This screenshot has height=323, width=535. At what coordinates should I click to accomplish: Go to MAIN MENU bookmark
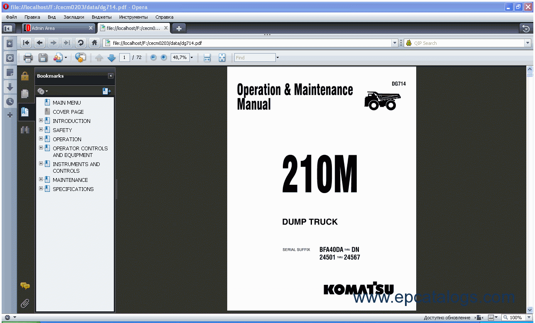[x=67, y=103]
